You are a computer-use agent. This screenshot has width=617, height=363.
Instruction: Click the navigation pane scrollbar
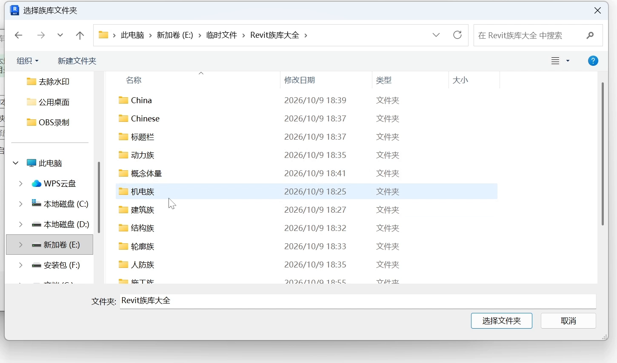99,197
